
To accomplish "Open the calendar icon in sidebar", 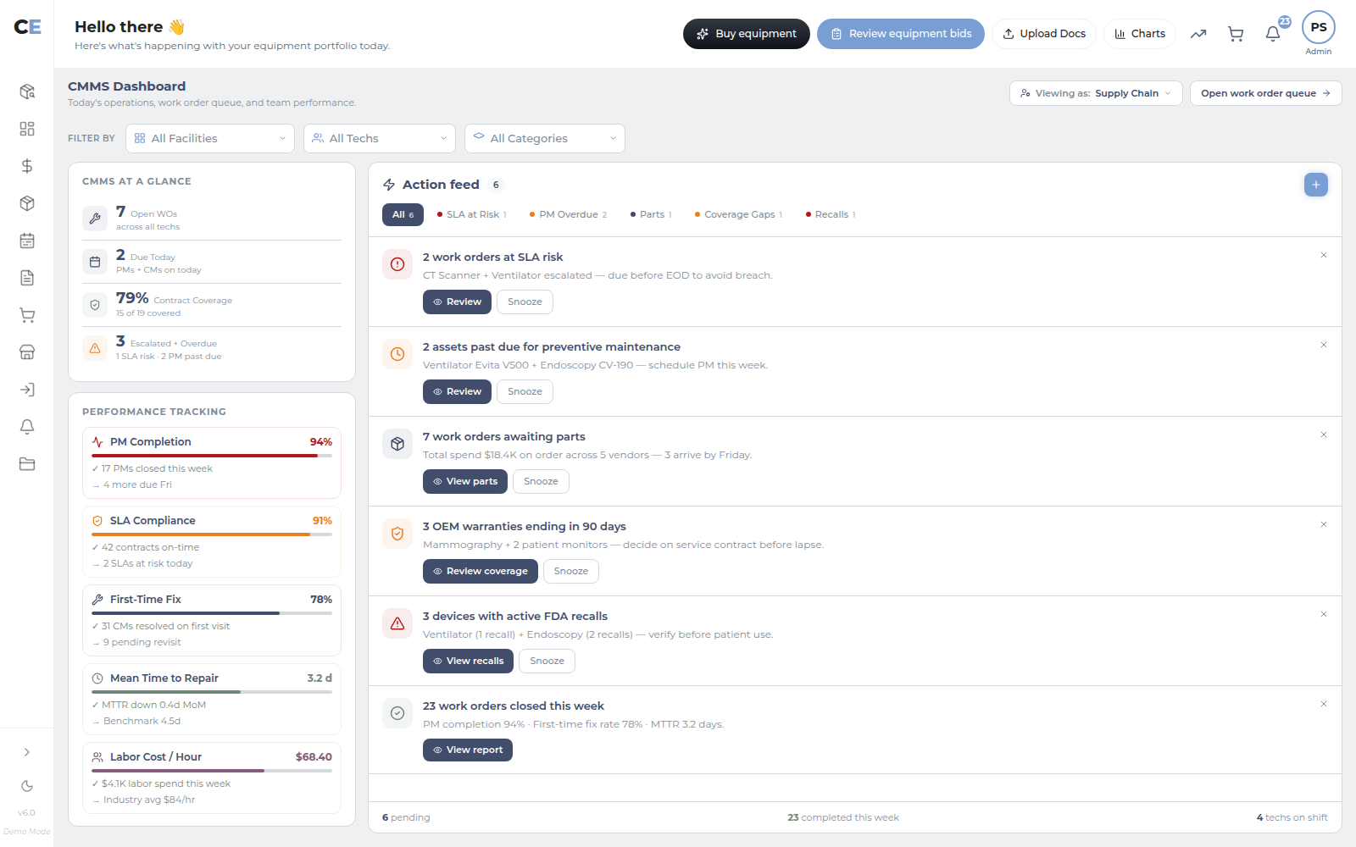I will pyautogui.click(x=27, y=241).
